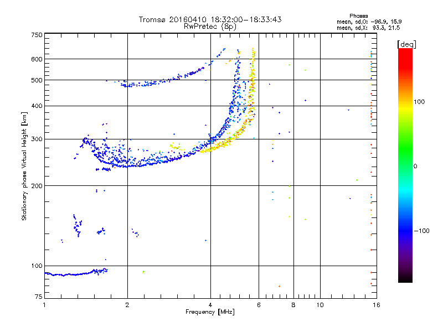Click the '500' height axis tick label
Viewport: 443px width, 332px height.
tap(37, 80)
